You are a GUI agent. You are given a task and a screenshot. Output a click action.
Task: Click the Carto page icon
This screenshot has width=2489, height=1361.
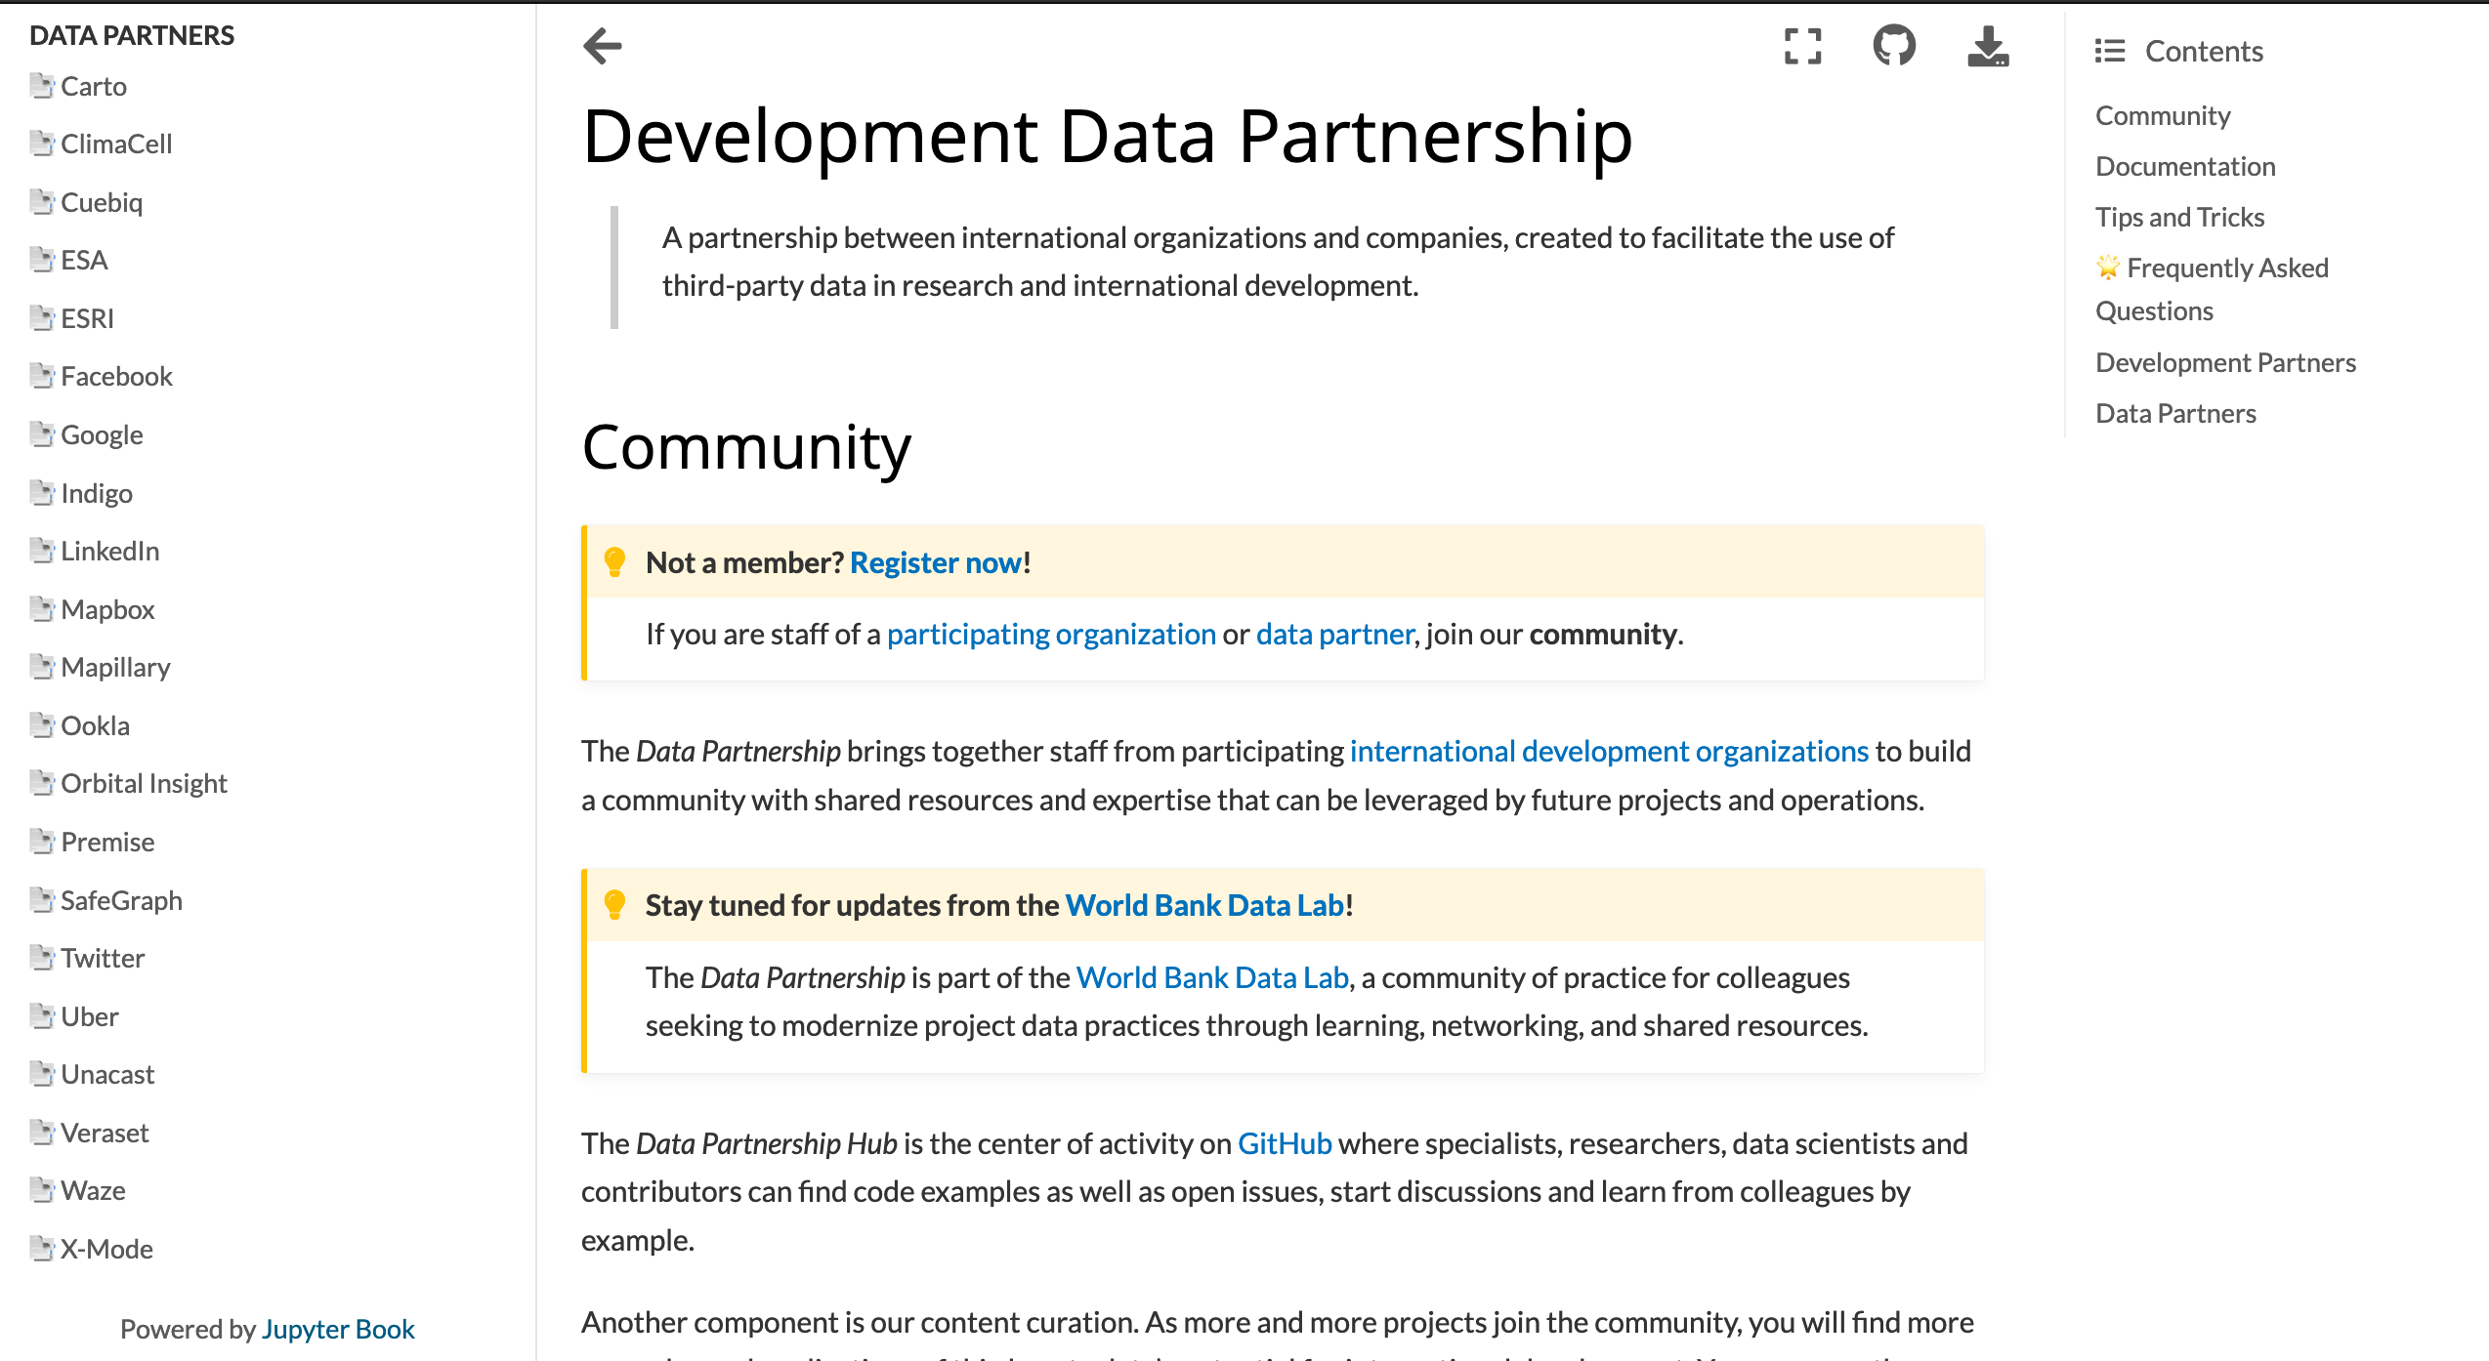click(x=42, y=86)
